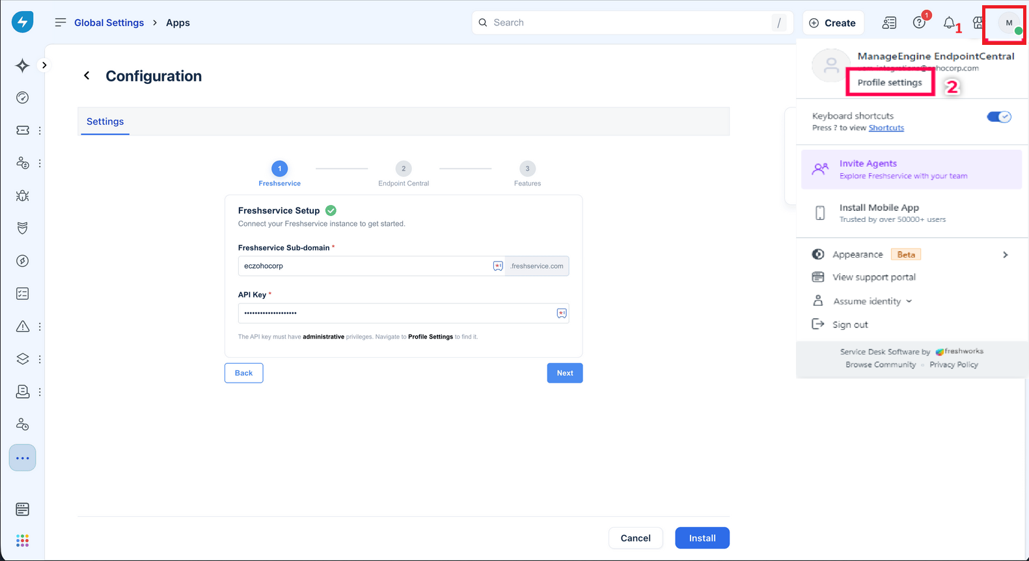Open the bug icon in sidebar
Image resolution: width=1029 pixels, height=561 pixels.
[x=23, y=195]
